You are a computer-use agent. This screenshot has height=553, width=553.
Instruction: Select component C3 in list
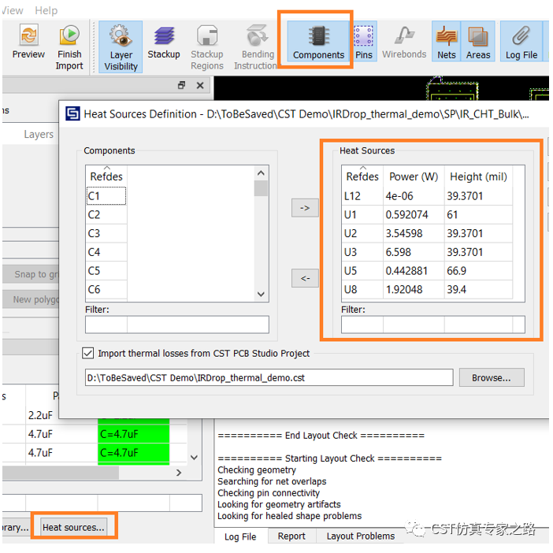106,233
